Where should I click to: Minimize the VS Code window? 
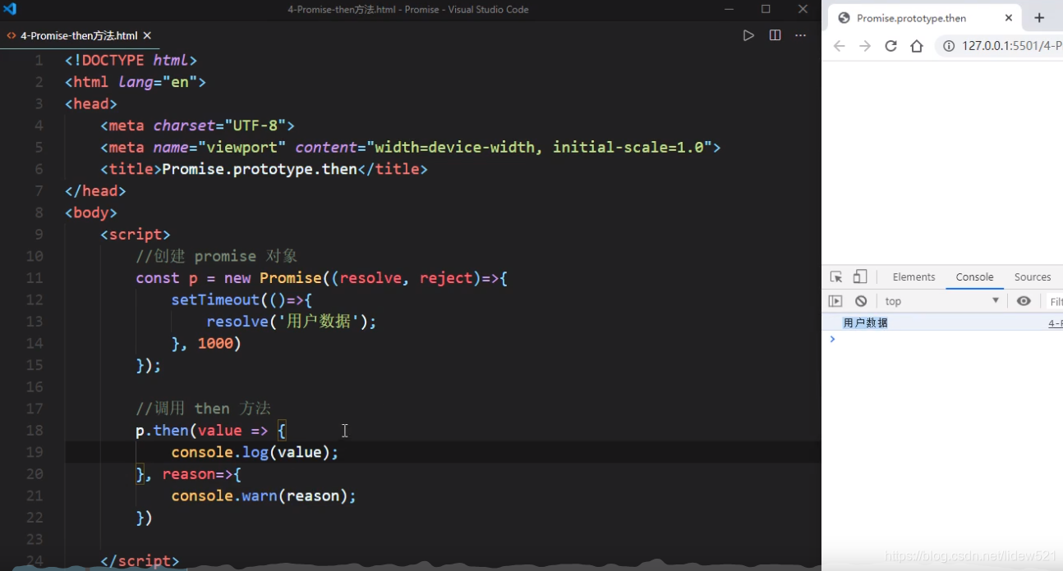tap(729, 9)
